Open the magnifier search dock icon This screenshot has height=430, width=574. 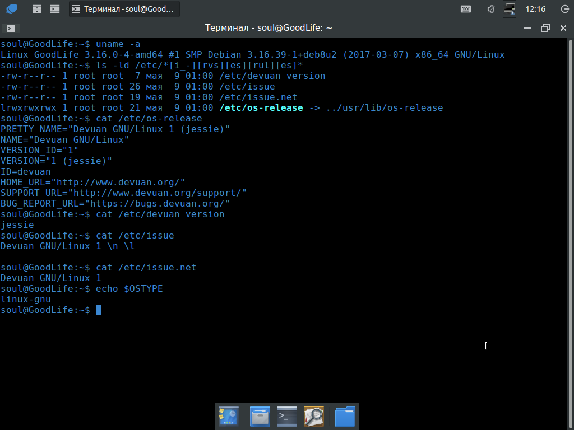click(x=314, y=417)
